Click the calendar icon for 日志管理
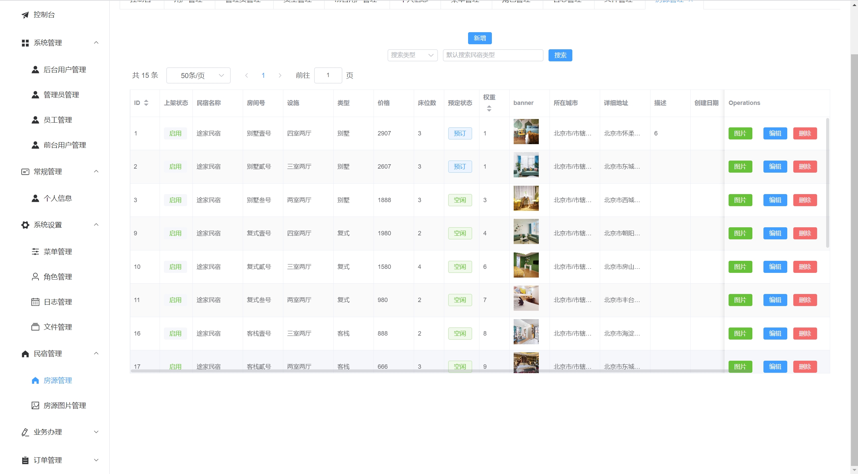Screen dimensions: 858x474 (x=35, y=302)
